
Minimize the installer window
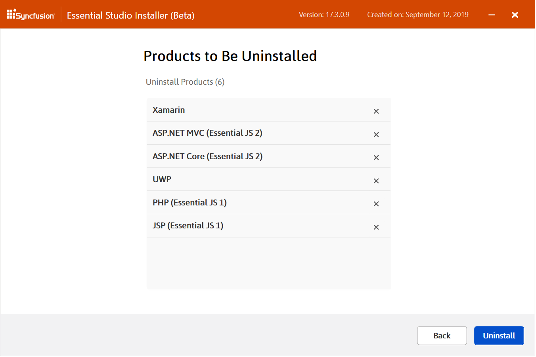point(492,15)
